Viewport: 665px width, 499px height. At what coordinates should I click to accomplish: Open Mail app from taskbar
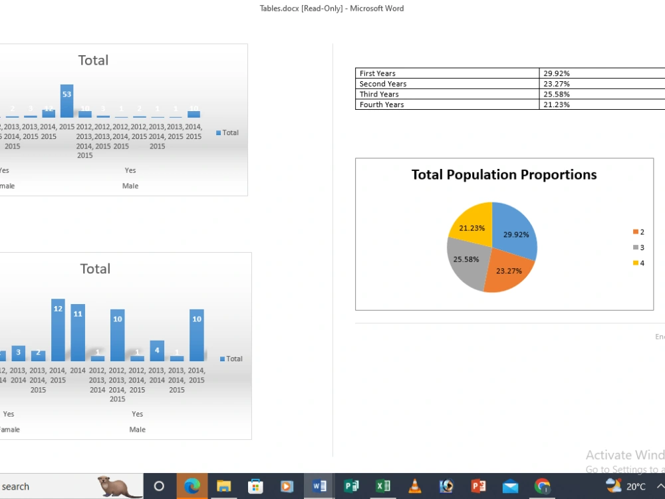(510, 486)
